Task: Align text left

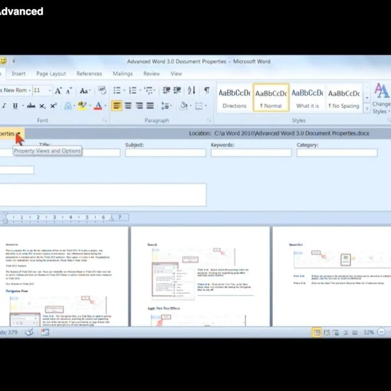Action: point(117,106)
